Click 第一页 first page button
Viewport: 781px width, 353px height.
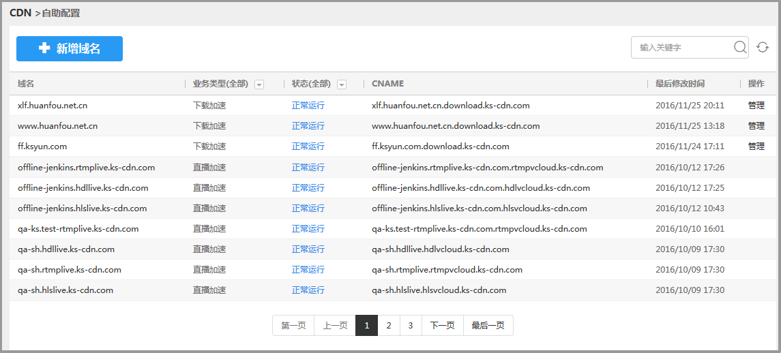tap(293, 326)
